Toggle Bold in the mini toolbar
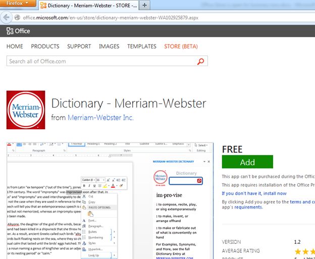Viewport: 315px width, 259px height. [x=84, y=186]
